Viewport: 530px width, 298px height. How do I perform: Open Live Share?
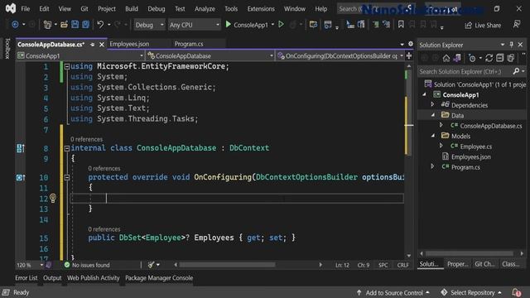tap(483, 26)
